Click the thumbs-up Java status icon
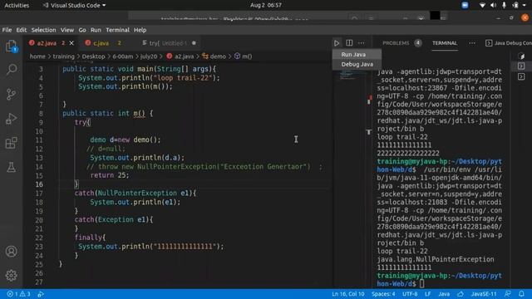This screenshot has height=299, width=532. point(461,294)
